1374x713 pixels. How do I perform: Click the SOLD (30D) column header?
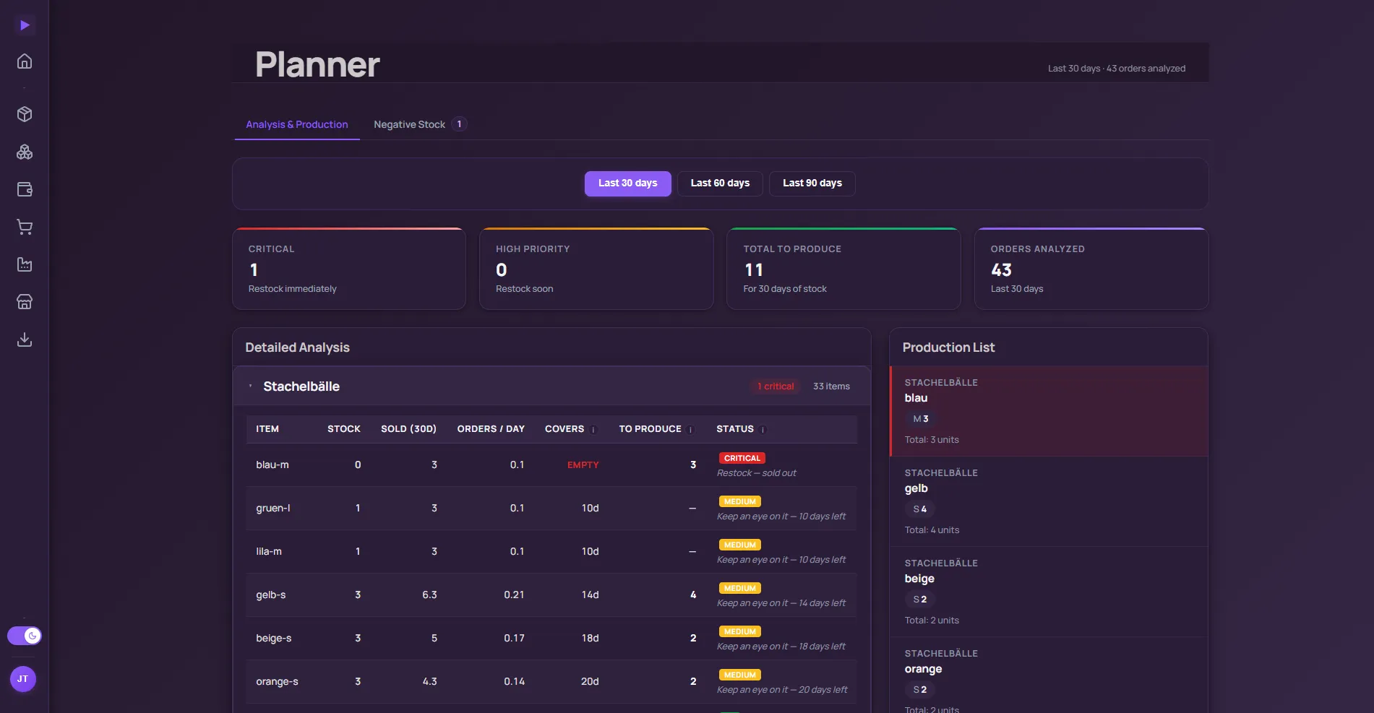pos(409,429)
